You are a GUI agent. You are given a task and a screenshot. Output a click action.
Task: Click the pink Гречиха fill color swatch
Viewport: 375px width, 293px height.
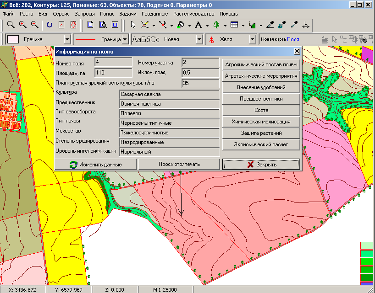13,40
